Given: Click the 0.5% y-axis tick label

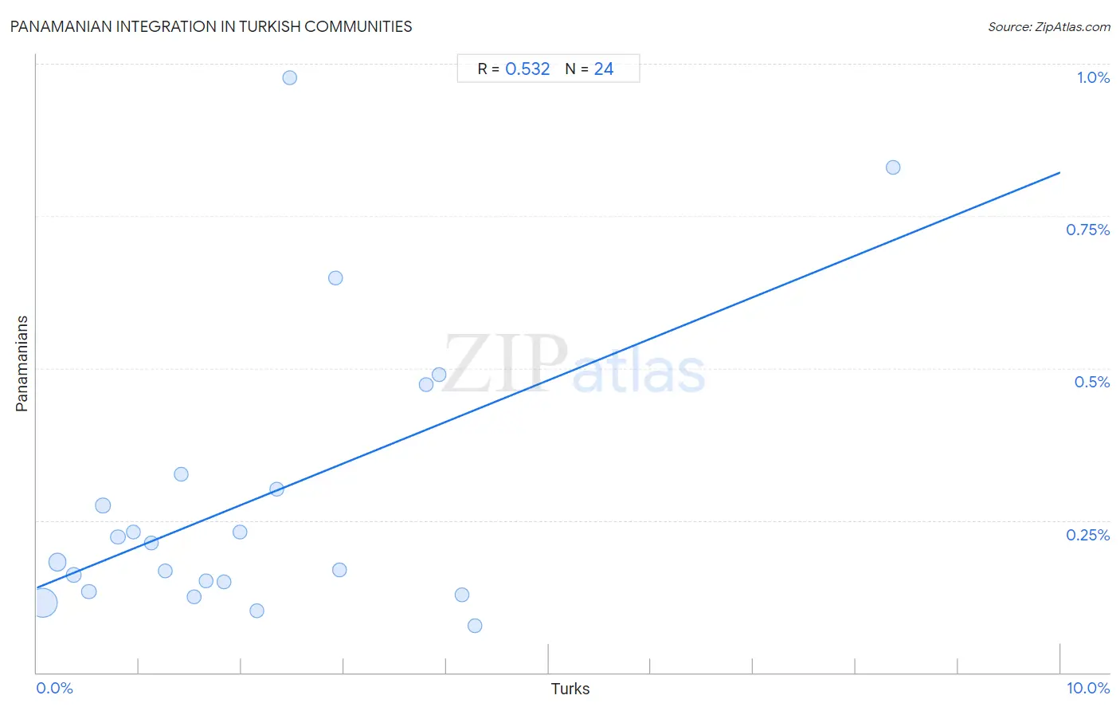Looking at the screenshot, I should (1091, 382).
